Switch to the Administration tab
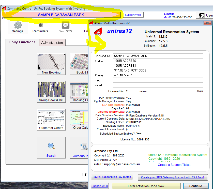Viewport: 213px width, 189px height. pyautogui.click(x=52, y=42)
